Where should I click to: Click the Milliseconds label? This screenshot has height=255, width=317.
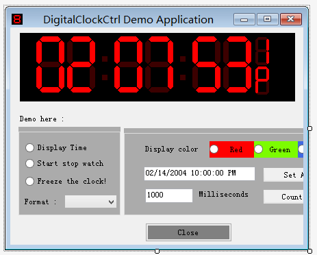tap(223, 194)
